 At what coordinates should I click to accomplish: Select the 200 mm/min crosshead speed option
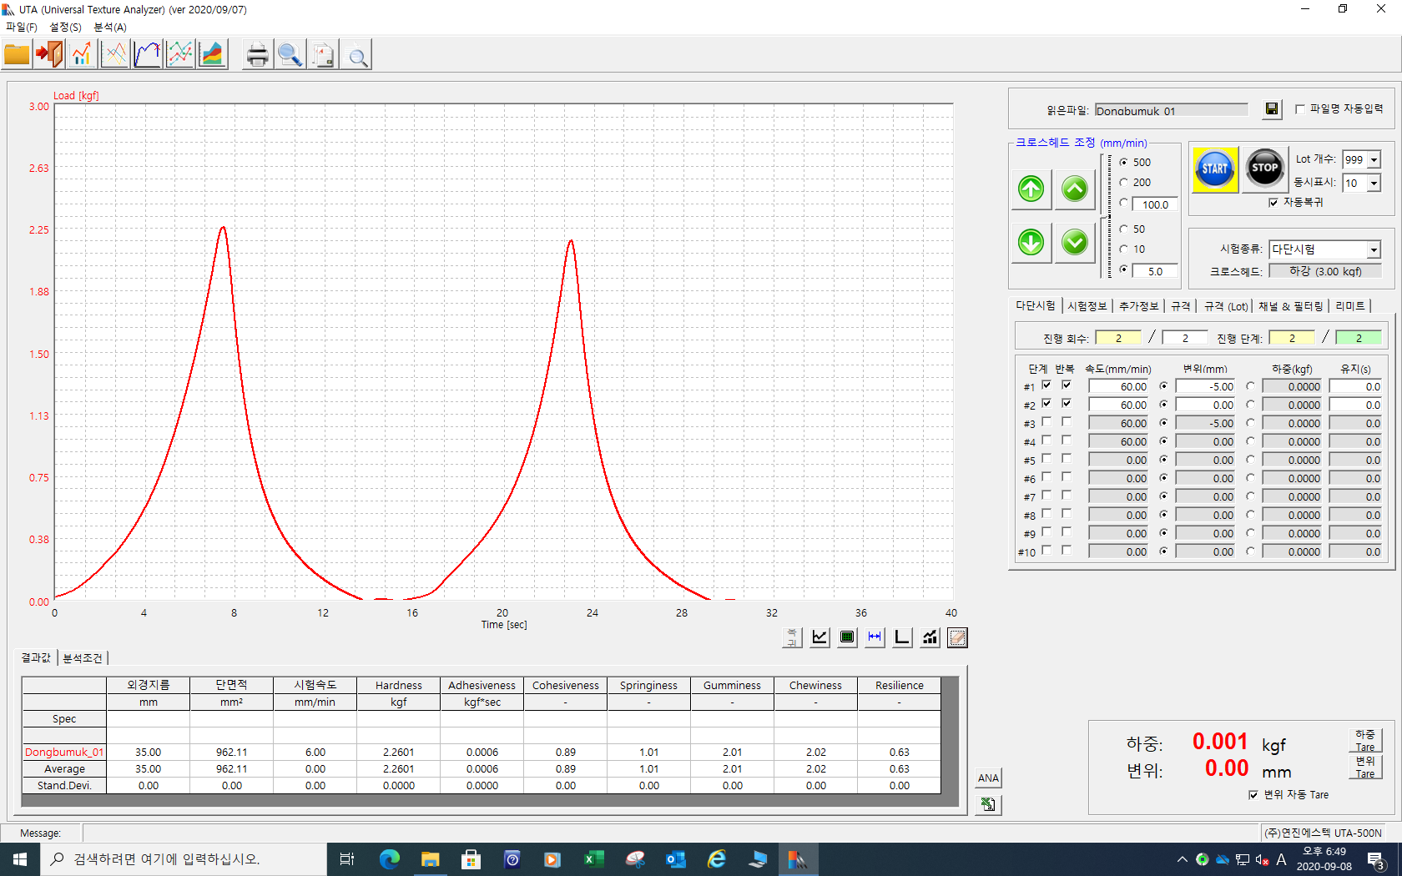point(1124,183)
